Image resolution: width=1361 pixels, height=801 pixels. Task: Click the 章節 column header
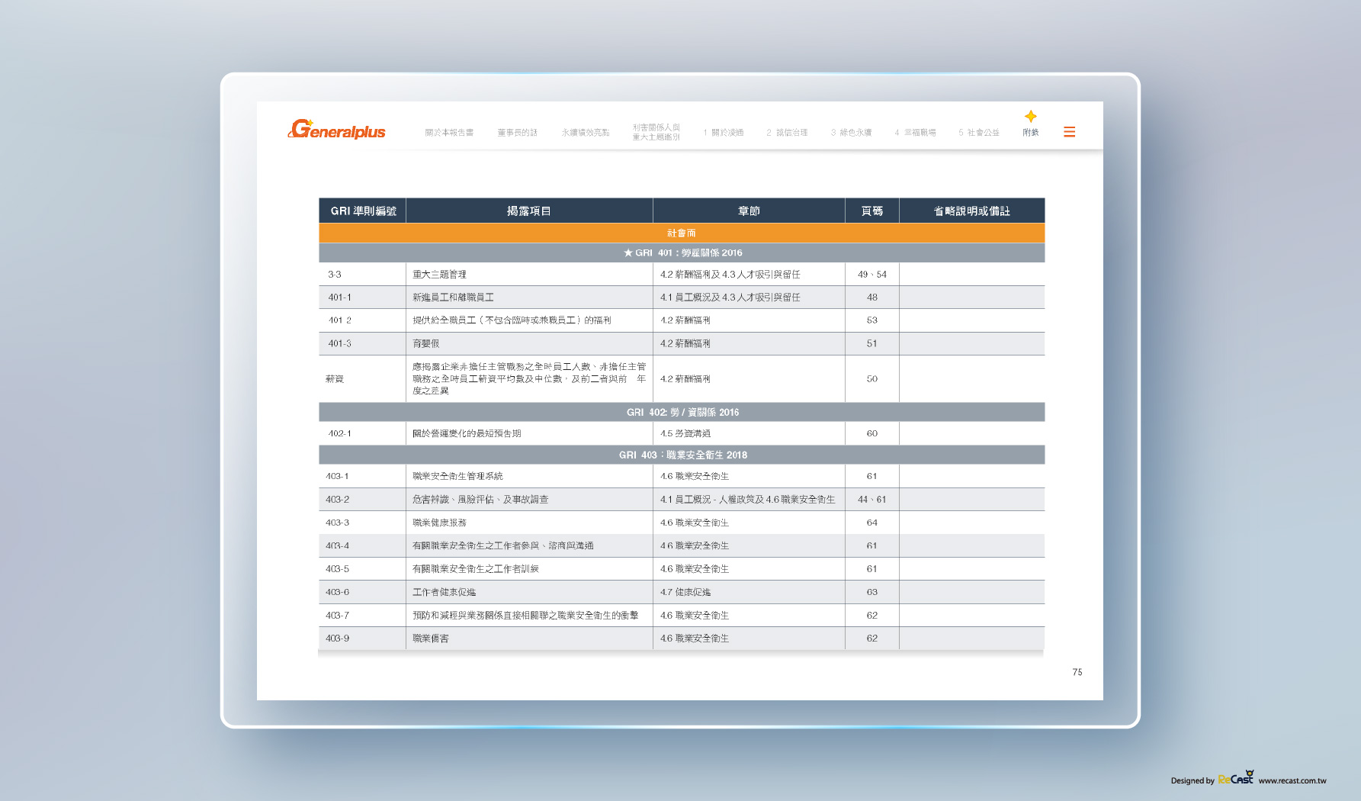[x=749, y=211]
